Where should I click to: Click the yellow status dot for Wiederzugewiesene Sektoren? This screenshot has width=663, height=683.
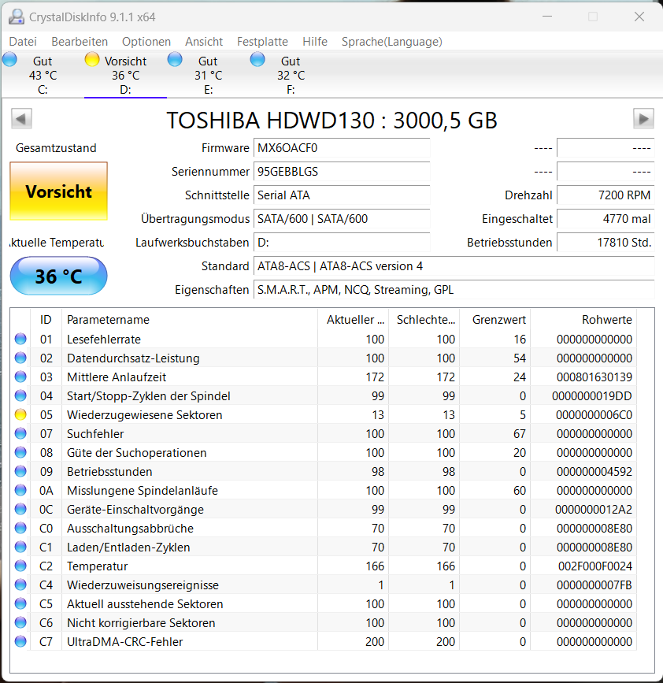click(20, 414)
